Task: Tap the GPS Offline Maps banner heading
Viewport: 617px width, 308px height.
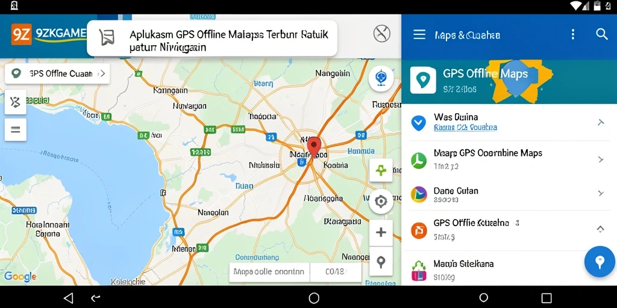Action: tap(485, 73)
